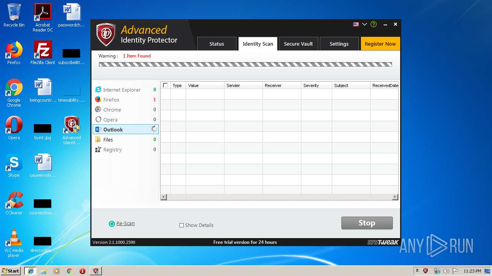The image size is (492, 276).
Task: Sort by the Sender column header
Action: [243, 85]
